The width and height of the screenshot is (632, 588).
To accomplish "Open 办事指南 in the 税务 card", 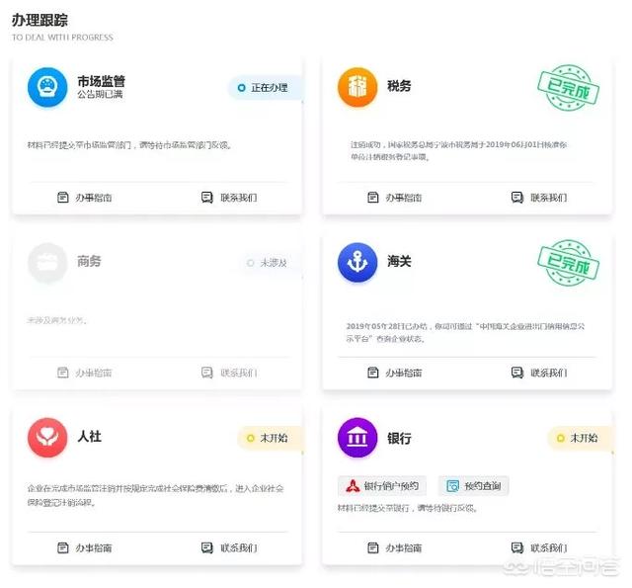I will tap(395, 198).
